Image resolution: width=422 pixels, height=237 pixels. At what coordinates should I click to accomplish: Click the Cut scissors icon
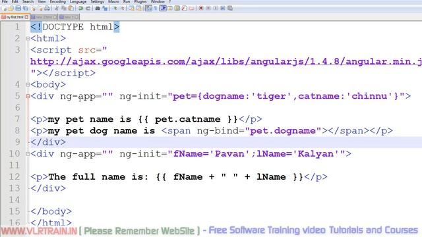point(57,9)
